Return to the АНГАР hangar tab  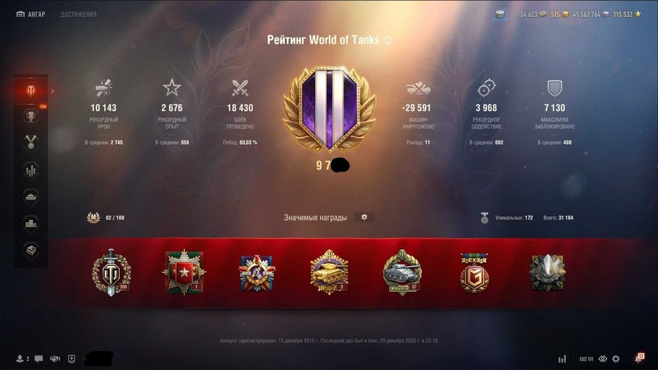31,14
